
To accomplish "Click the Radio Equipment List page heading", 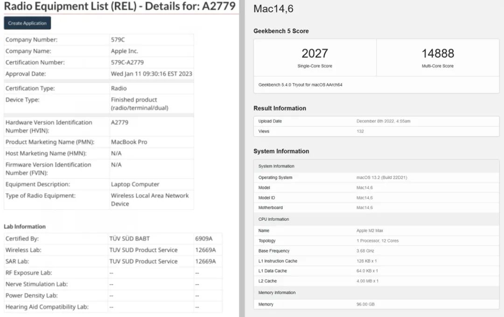I will tap(119, 7).
